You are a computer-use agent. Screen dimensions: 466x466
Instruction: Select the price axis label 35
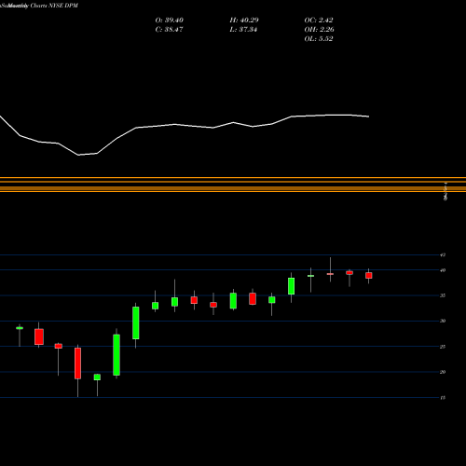tap(443, 295)
